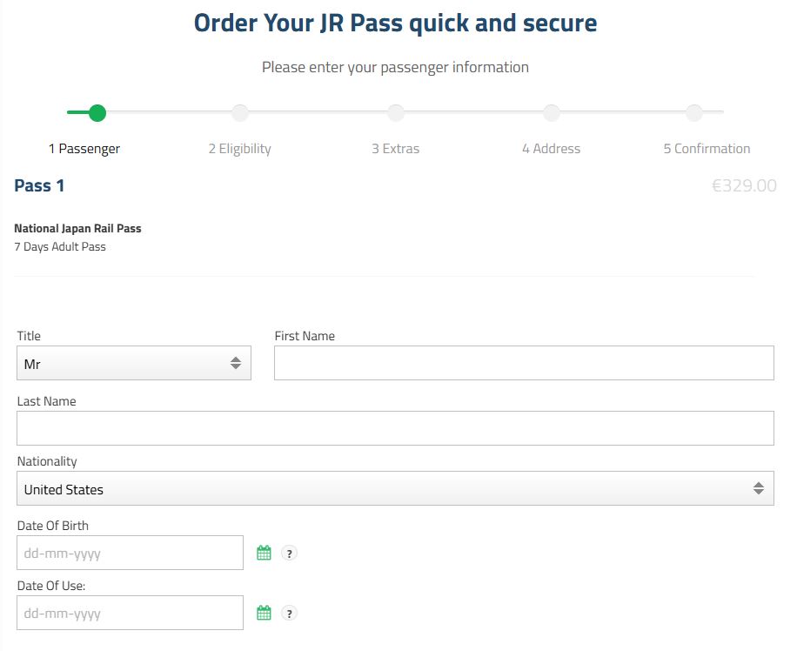Screen dimensions: 797x651
Task: Select the 3 Extras step
Action: pyautogui.click(x=395, y=149)
